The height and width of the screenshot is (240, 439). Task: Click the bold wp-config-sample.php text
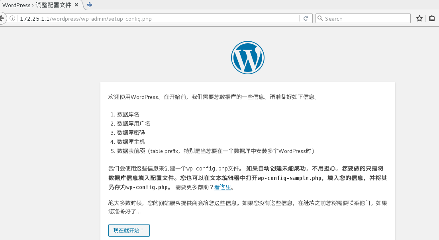coord(290,178)
